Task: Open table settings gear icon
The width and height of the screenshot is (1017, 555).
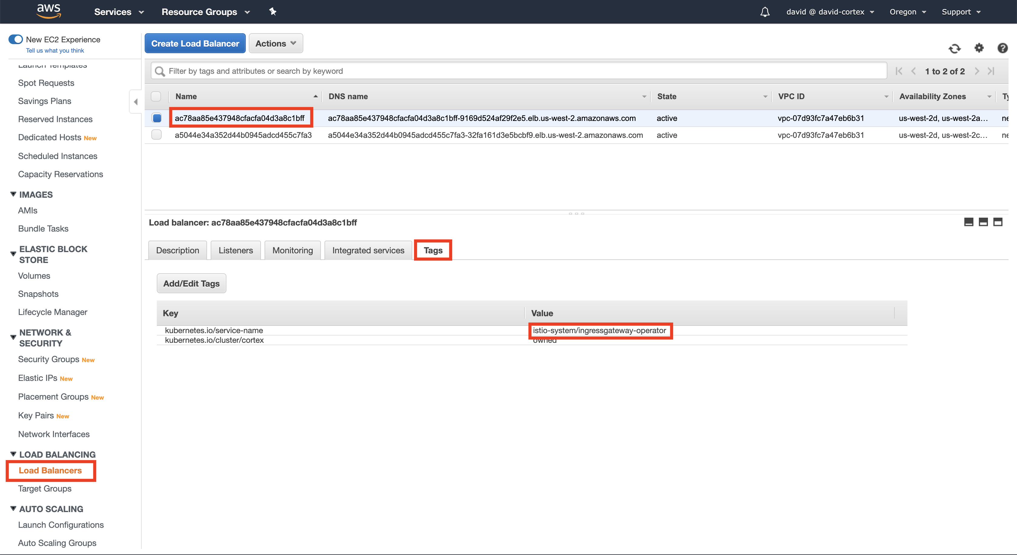Action: [x=979, y=48]
